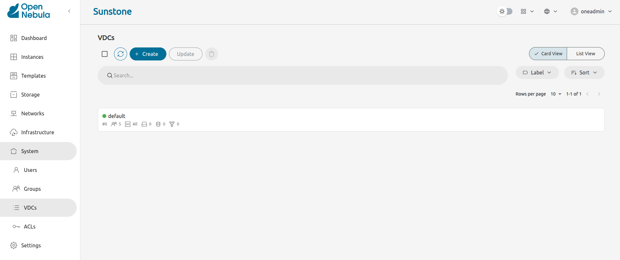Open the Infrastructure cloud section

[37, 132]
